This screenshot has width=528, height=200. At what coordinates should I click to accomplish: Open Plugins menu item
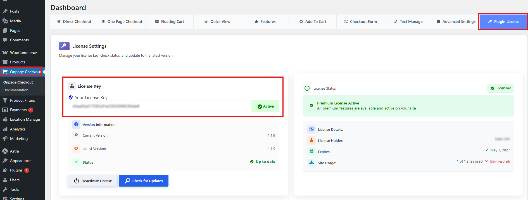(x=22, y=170)
